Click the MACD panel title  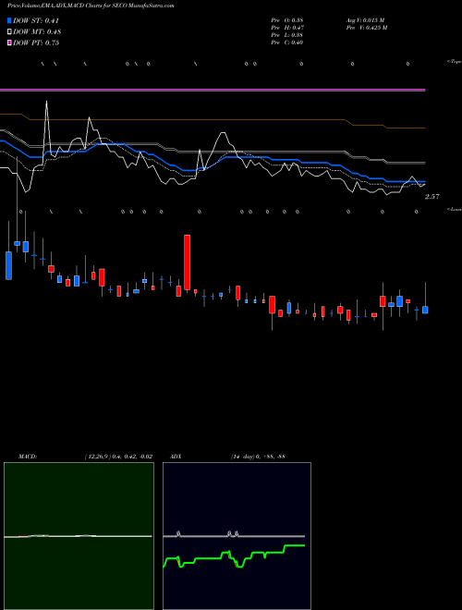tap(28, 457)
